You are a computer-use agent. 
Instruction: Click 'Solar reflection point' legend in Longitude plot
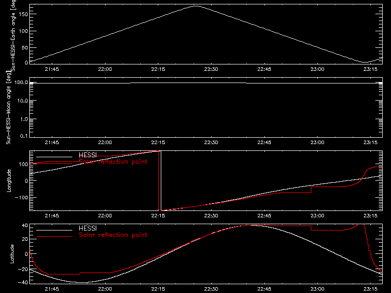[x=113, y=162]
